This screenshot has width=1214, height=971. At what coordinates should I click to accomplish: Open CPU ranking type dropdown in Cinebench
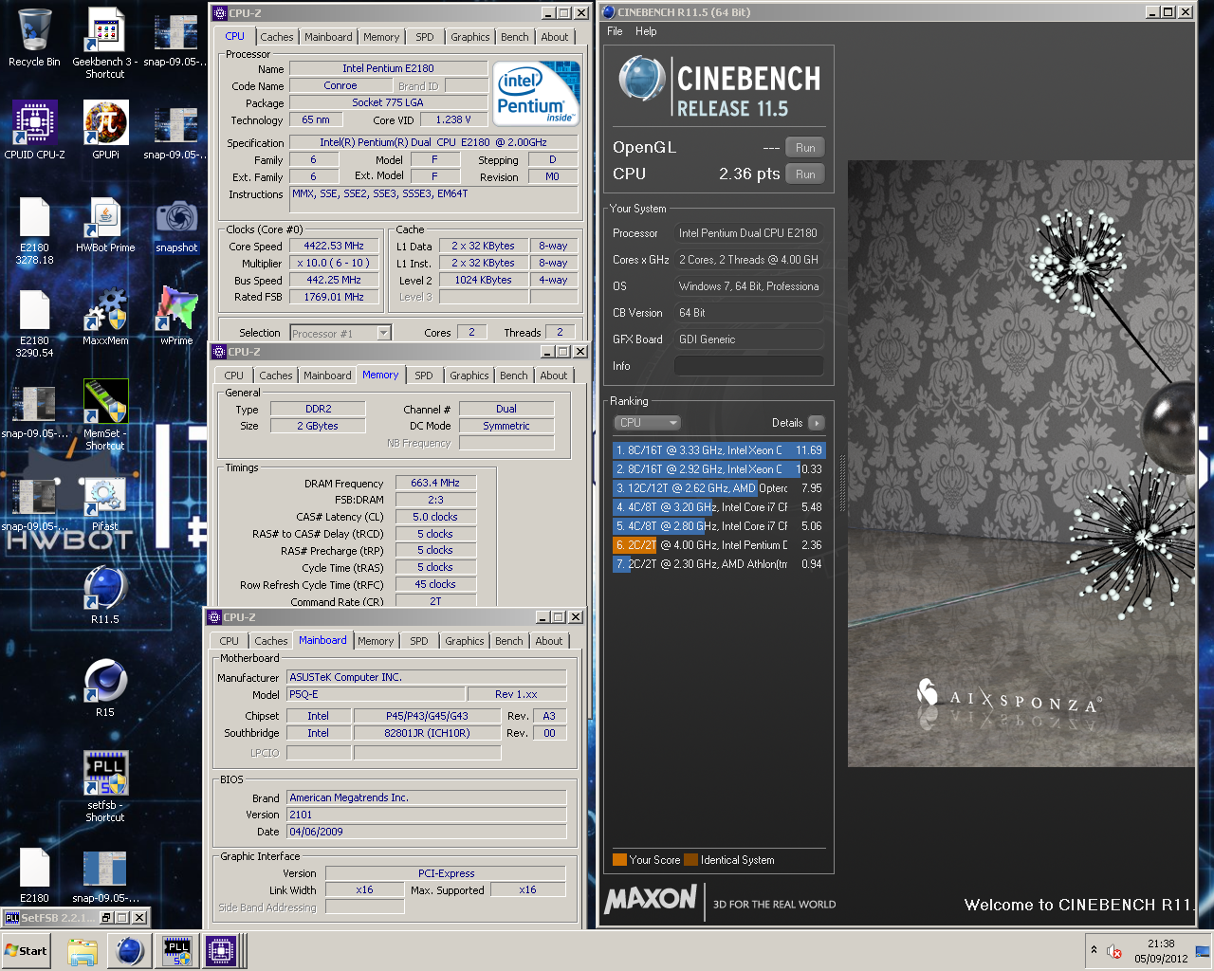pyautogui.click(x=648, y=423)
